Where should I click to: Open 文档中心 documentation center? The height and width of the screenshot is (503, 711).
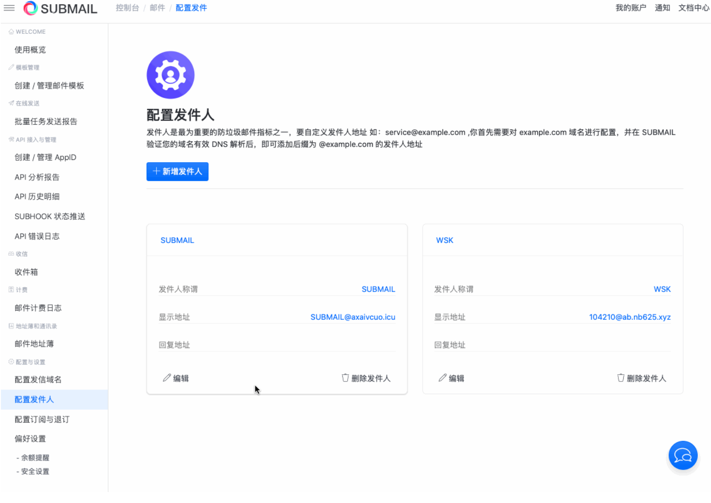pos(694,8)
